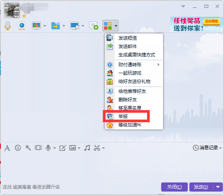Screen dimensions: 224x195
Task: Click 发送(S) send button
Action: (201, 187)
